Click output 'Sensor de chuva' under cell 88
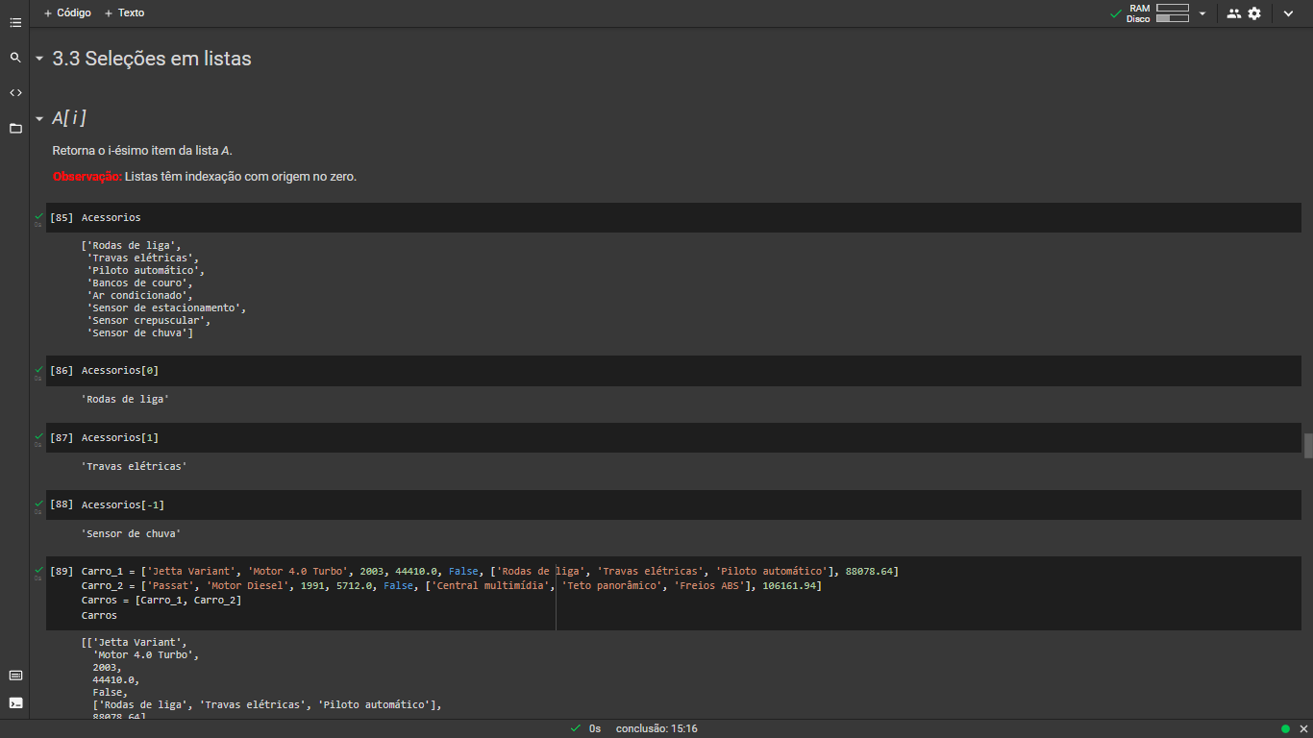The width and height of the screenshot is (1313, 738). pyautogui.click(x=133, y=533)
